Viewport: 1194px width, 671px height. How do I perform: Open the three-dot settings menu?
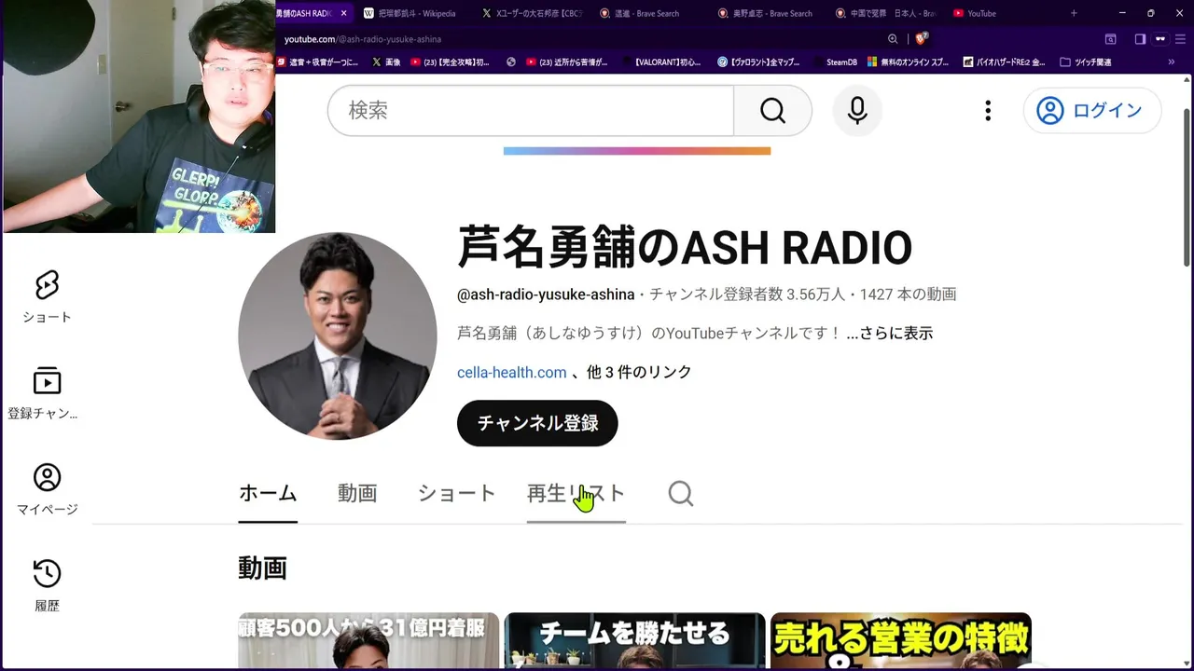point(988,111)
